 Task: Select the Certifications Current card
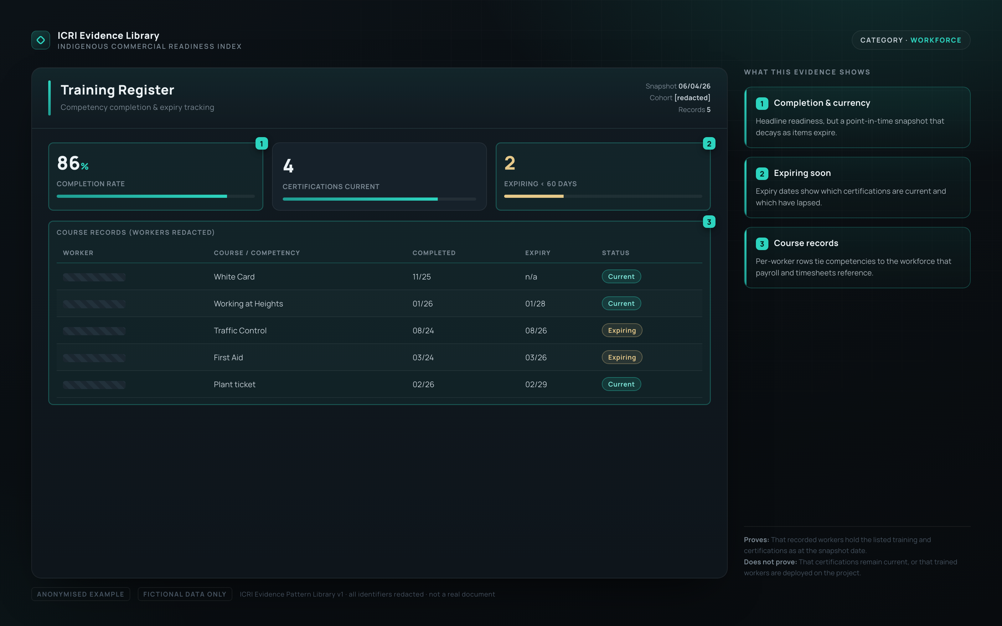[379, 176]
